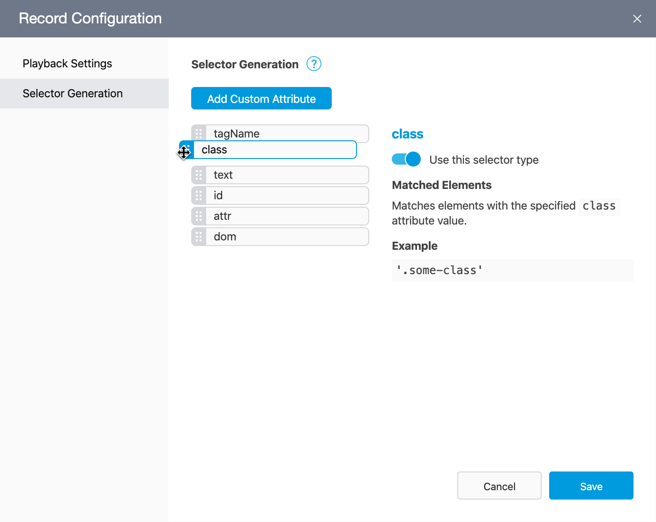Click the drag handle on class row
This screenshot has width=656, height=522.
pyautogui.click(x=186, y=150)
